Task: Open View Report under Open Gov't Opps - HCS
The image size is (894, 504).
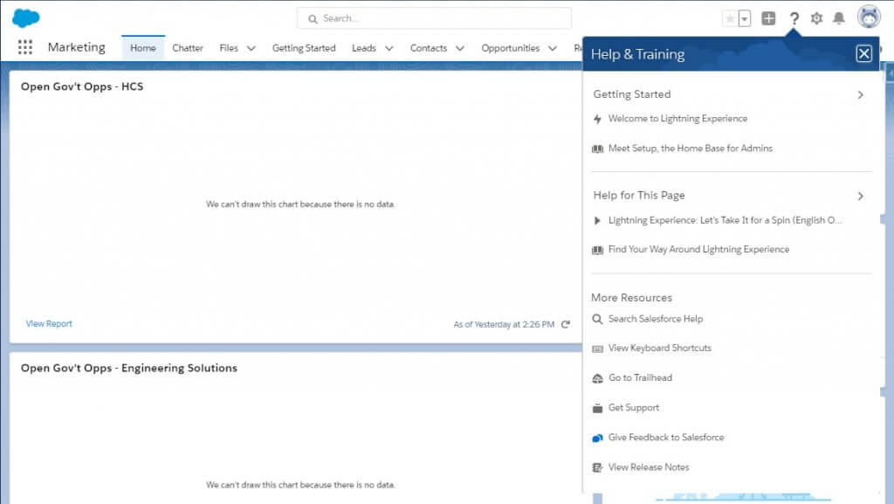Action: pos(49,323)
